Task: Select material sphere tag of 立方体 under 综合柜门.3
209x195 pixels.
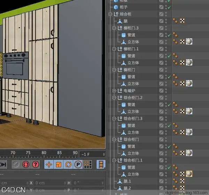Action: click(189, 132)
